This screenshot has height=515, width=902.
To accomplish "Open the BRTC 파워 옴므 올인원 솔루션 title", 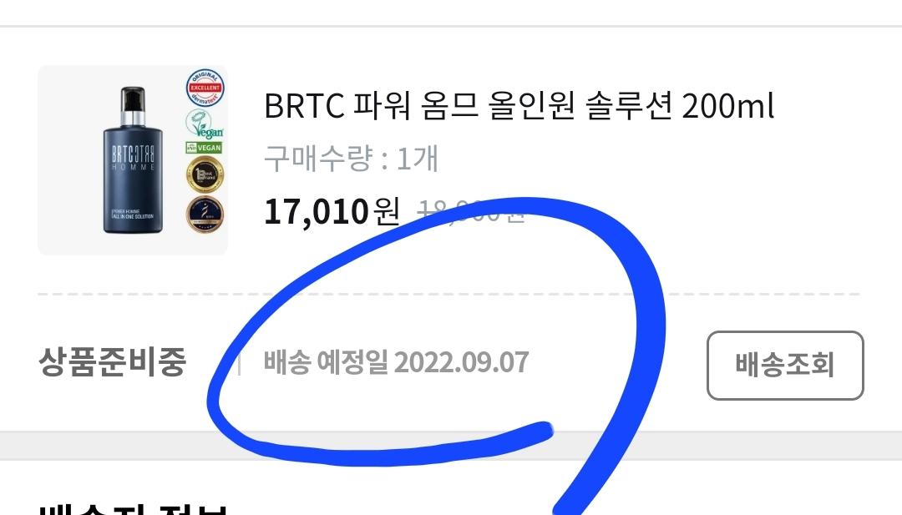I will click(519, 106).
